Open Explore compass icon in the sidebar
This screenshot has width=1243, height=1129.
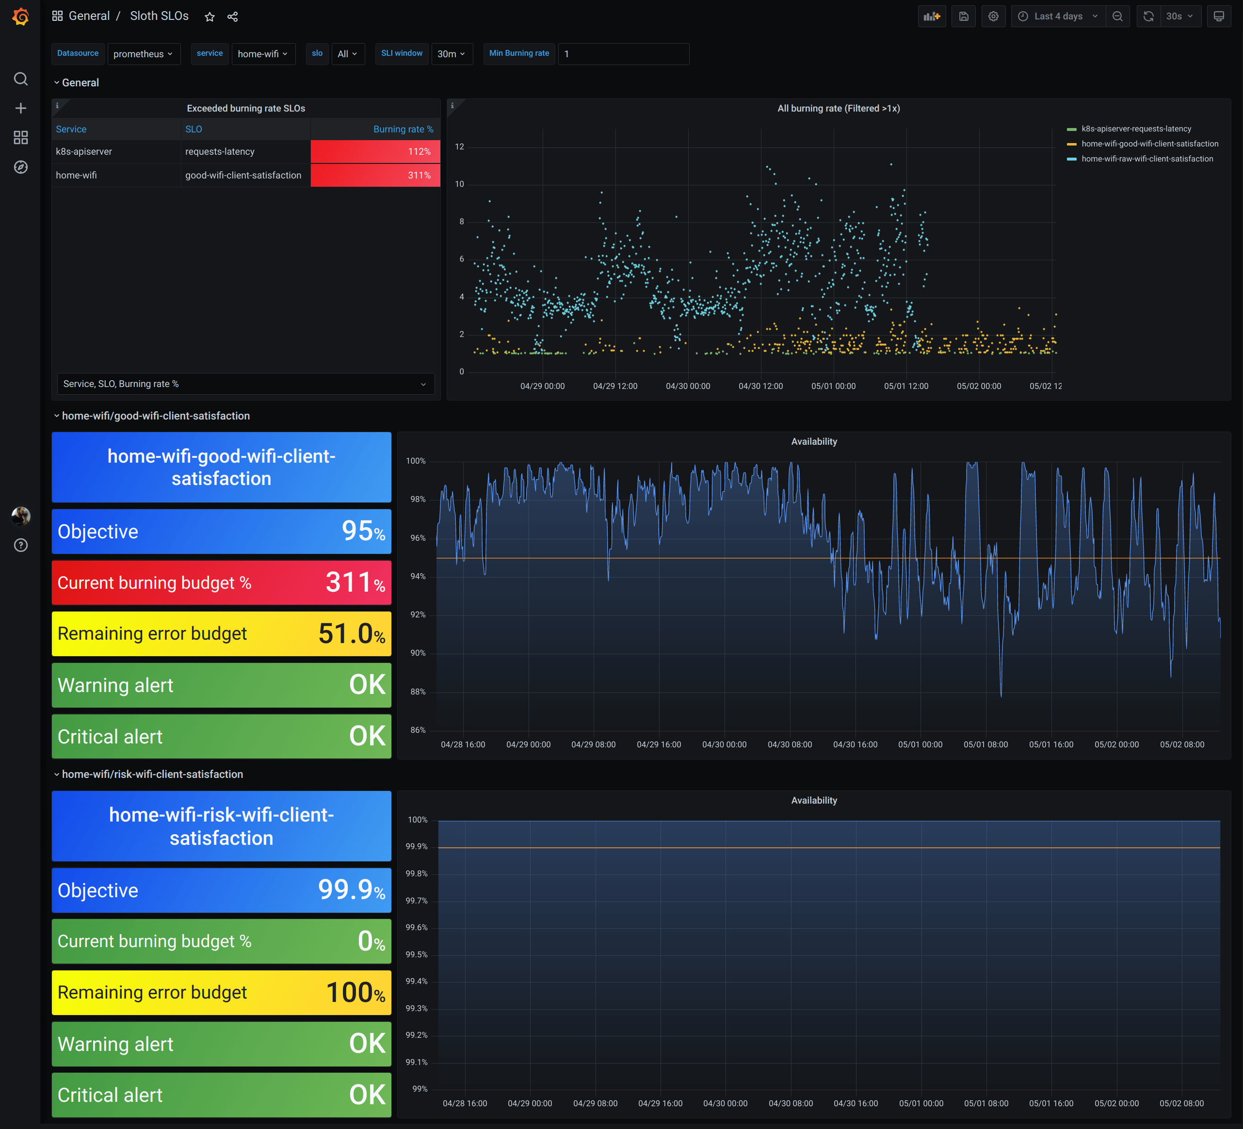(x=20, y=167)
